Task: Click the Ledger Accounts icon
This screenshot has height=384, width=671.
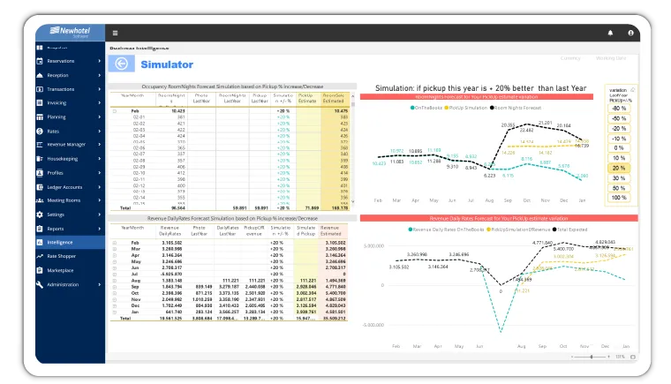Action: click(x=40, y=187)
